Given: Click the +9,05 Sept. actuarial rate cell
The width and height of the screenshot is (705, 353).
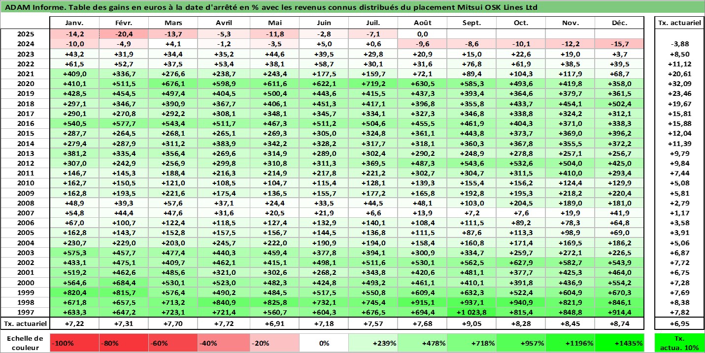Looking at the screenshot, I should [472, 323].
